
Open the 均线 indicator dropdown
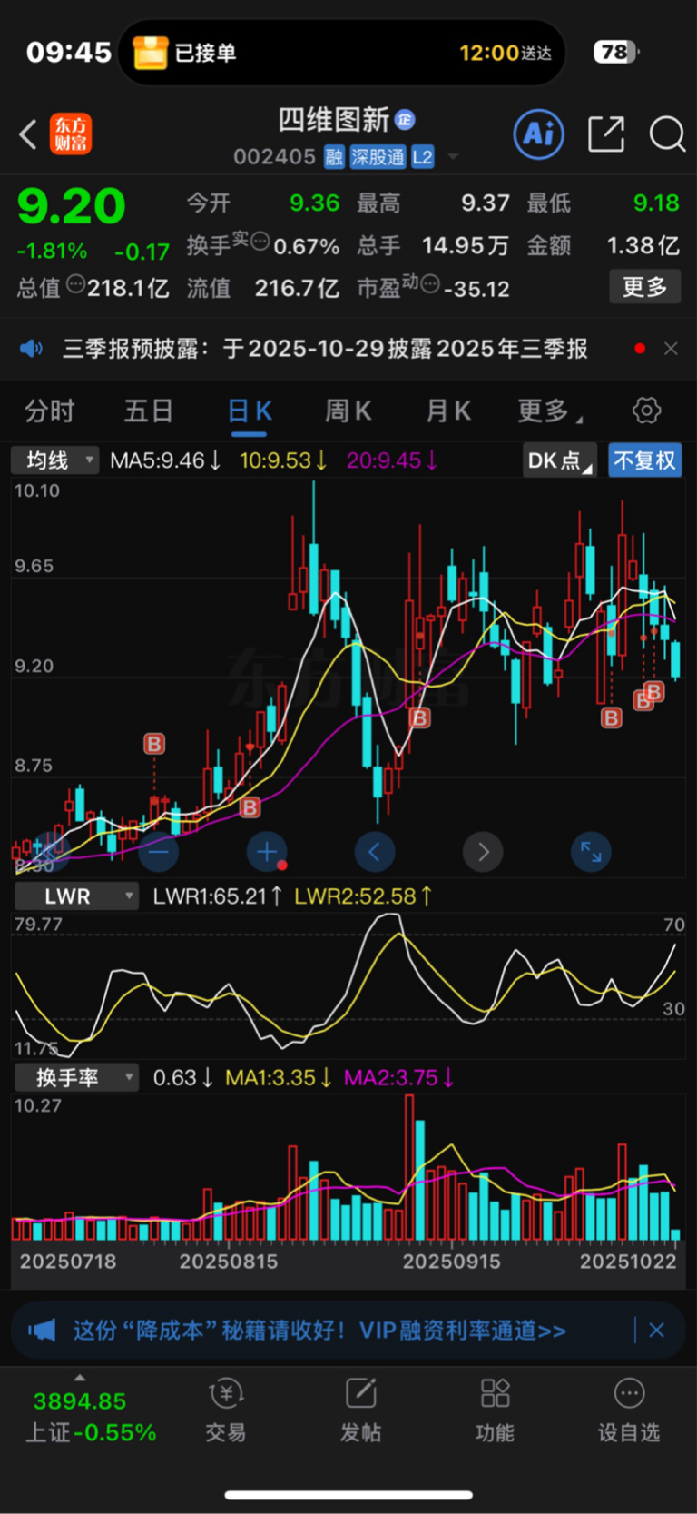54,460
